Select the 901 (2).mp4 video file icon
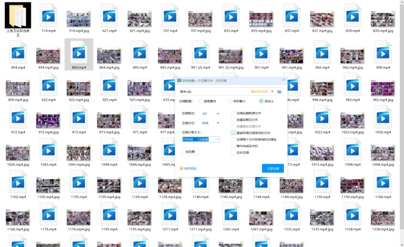Viewport: 404px width, 247px height. (200, 52)
